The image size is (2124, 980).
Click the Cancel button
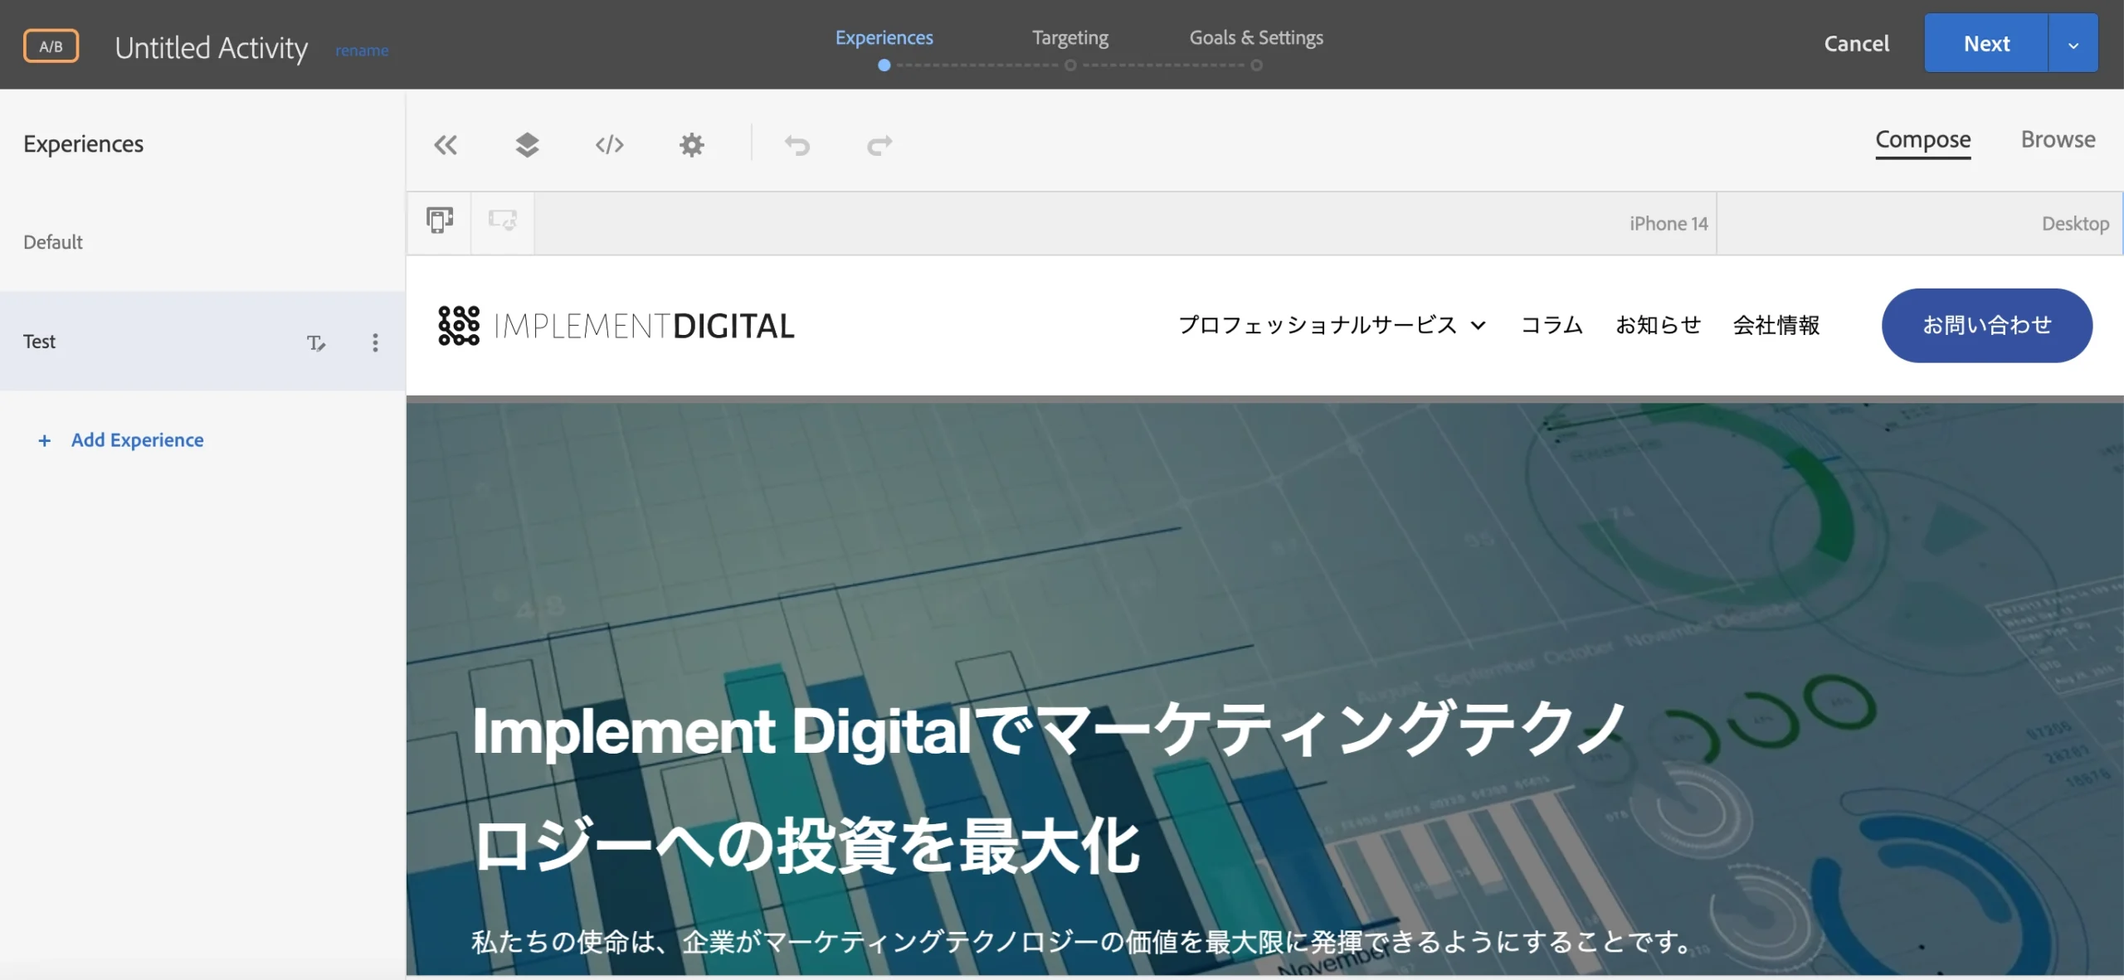click(x=1855, y=43)
